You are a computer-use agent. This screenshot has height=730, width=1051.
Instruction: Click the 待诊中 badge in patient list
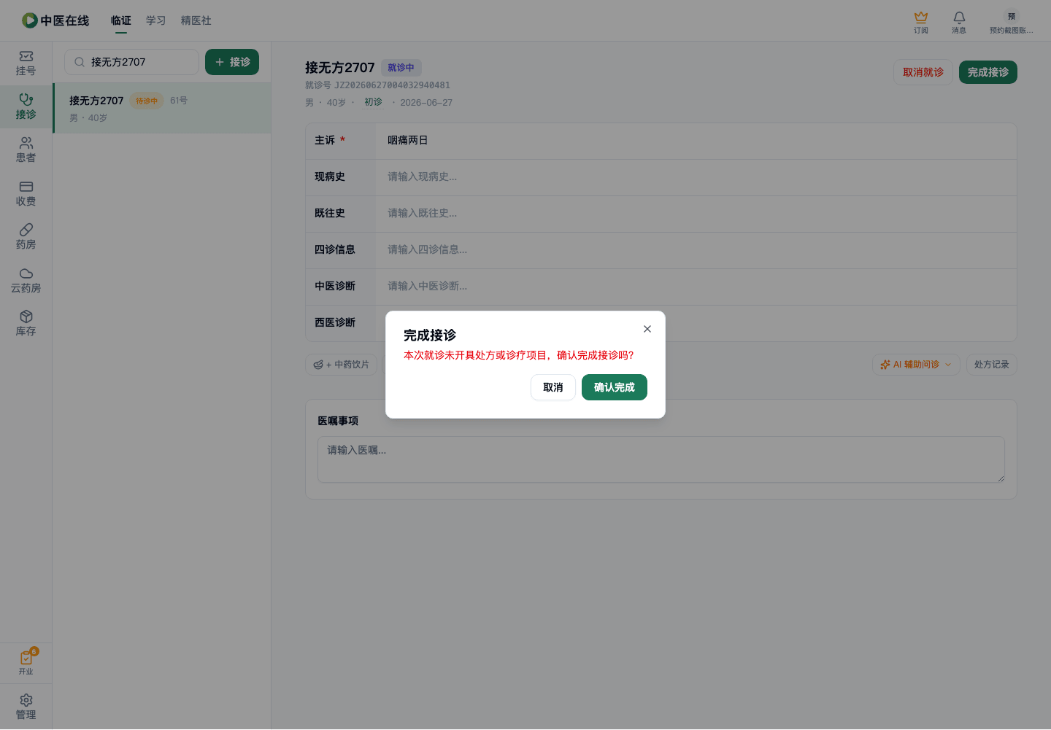[x=147, y=101]
